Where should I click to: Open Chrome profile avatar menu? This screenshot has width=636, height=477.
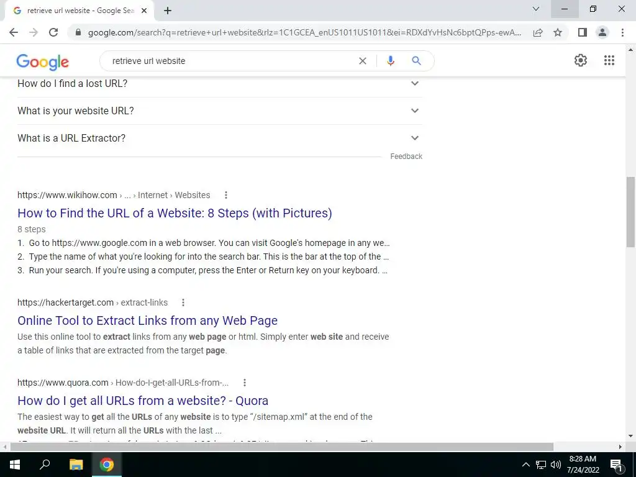point(602,32)
